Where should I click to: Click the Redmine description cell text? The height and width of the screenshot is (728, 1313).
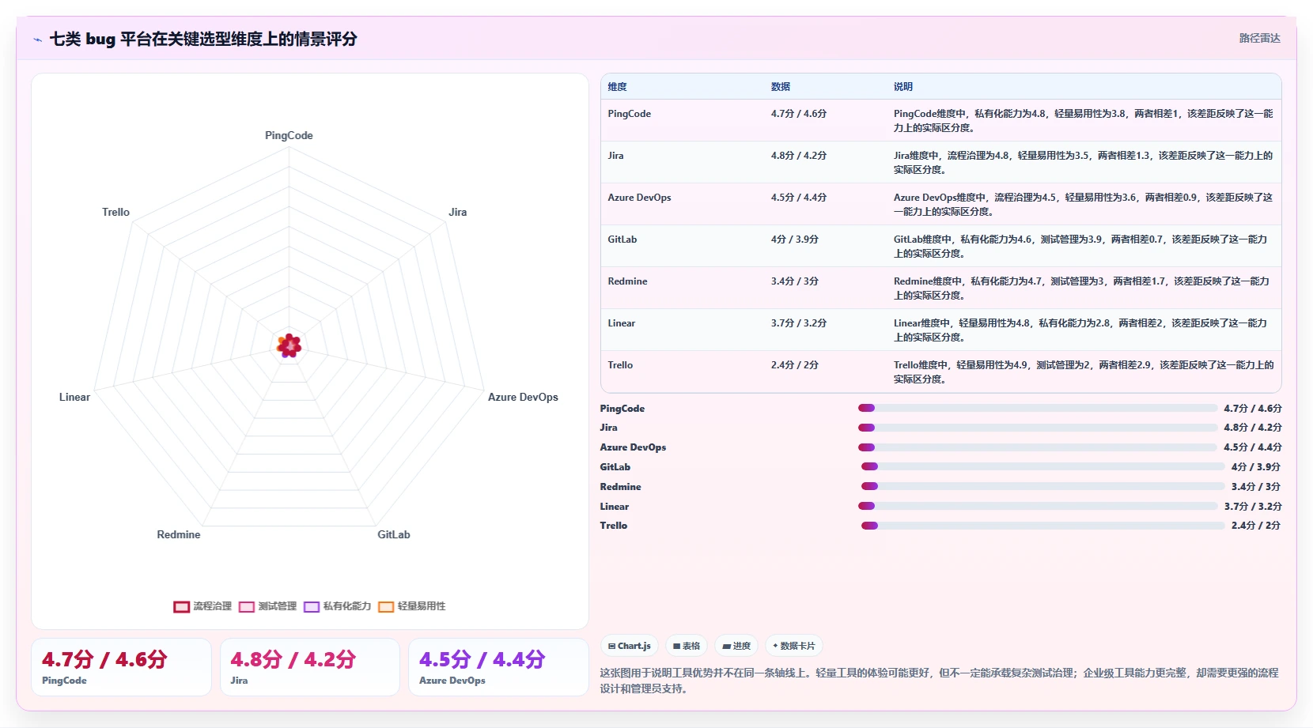click(1081, 289)
